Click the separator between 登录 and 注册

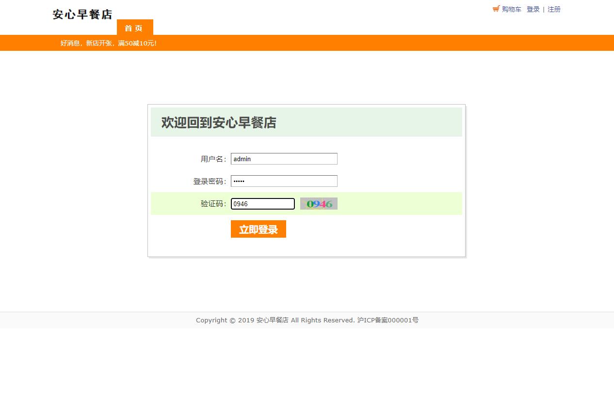tap(543, 9)
